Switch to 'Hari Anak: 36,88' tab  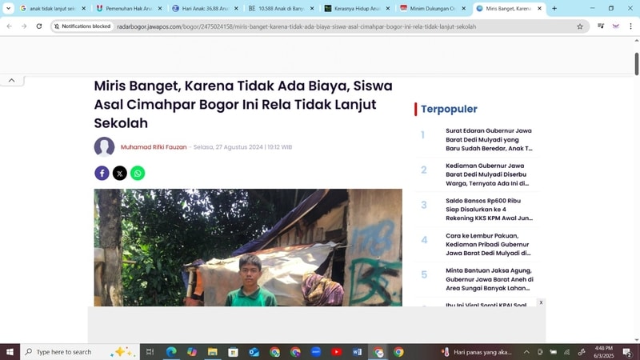coord(206,8)
